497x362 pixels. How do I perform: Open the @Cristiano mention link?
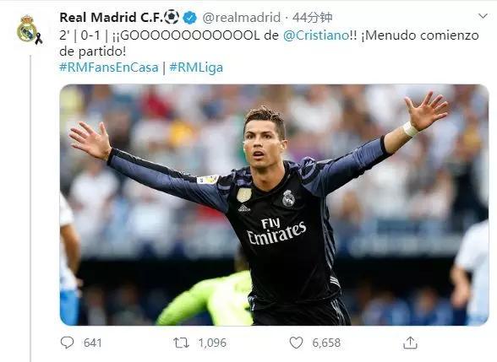(x=316, y=35)
